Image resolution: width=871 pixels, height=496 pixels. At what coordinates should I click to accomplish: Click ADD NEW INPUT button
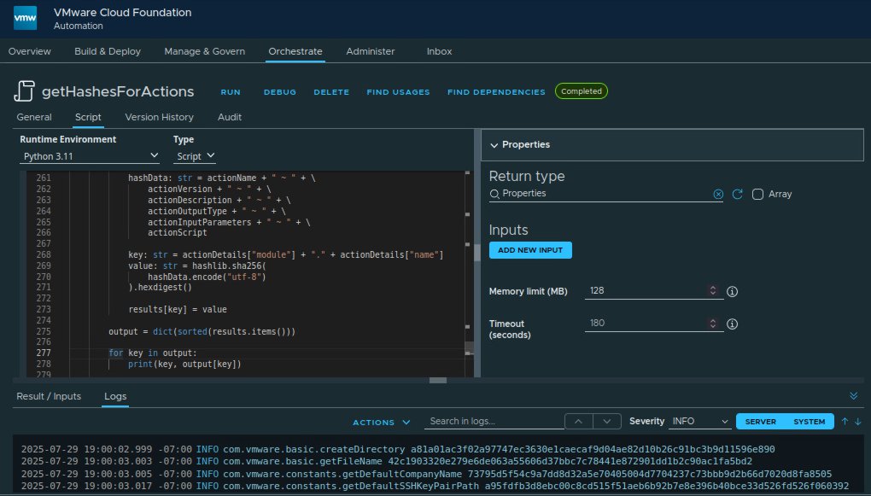(530, 250)
